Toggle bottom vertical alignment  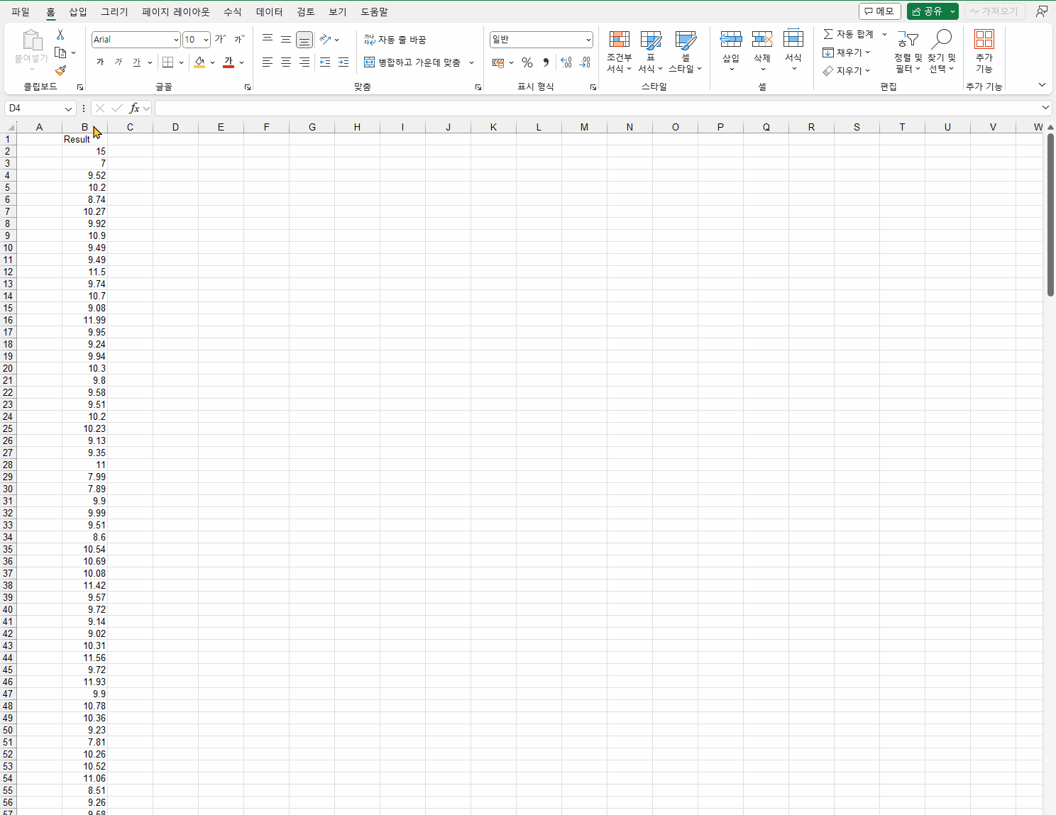click(x=304, y=40)
